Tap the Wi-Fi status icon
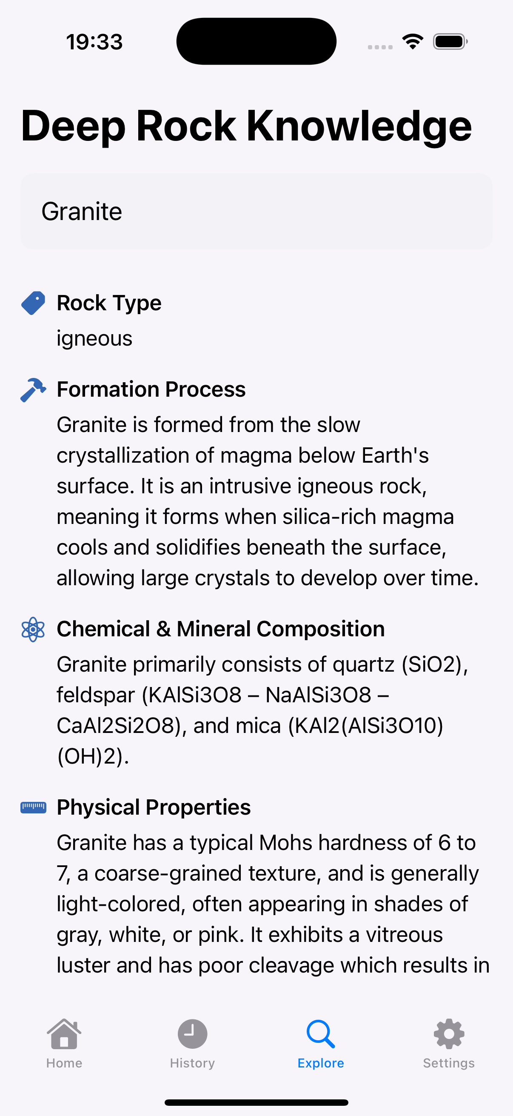Viewport: 513px width, 1116px height. tap(413, 42)
